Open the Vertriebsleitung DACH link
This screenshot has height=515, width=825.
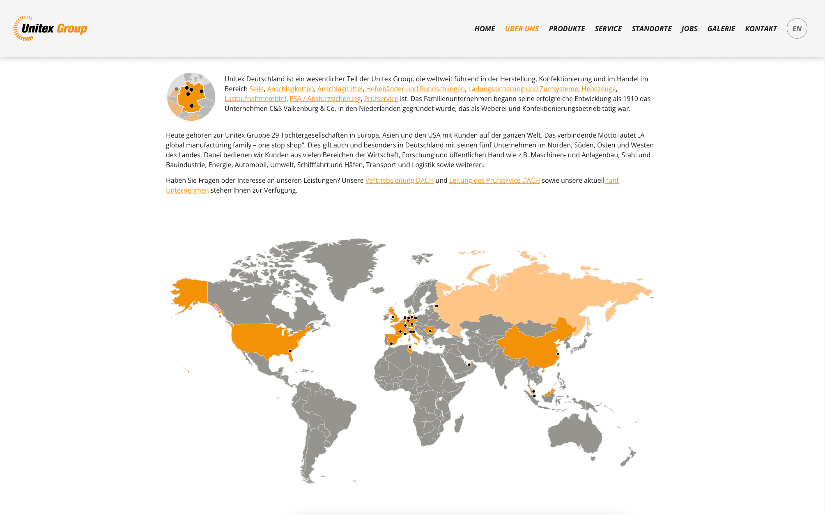399,180
